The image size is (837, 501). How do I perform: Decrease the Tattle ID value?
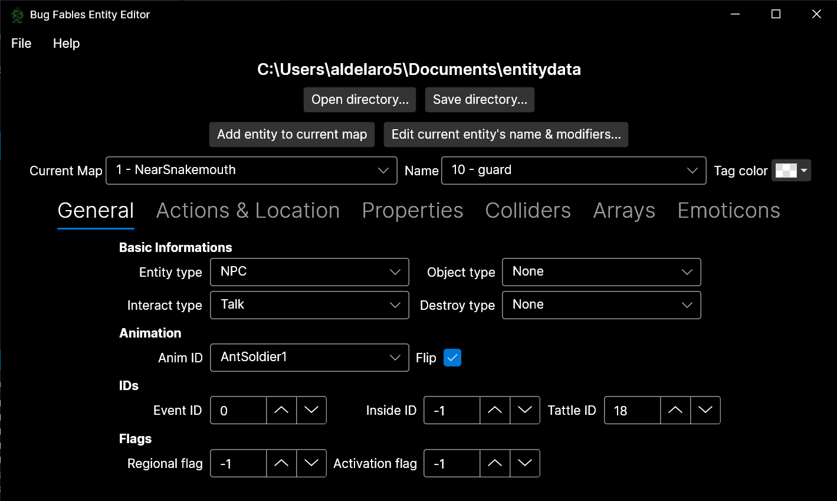(705, 410)
